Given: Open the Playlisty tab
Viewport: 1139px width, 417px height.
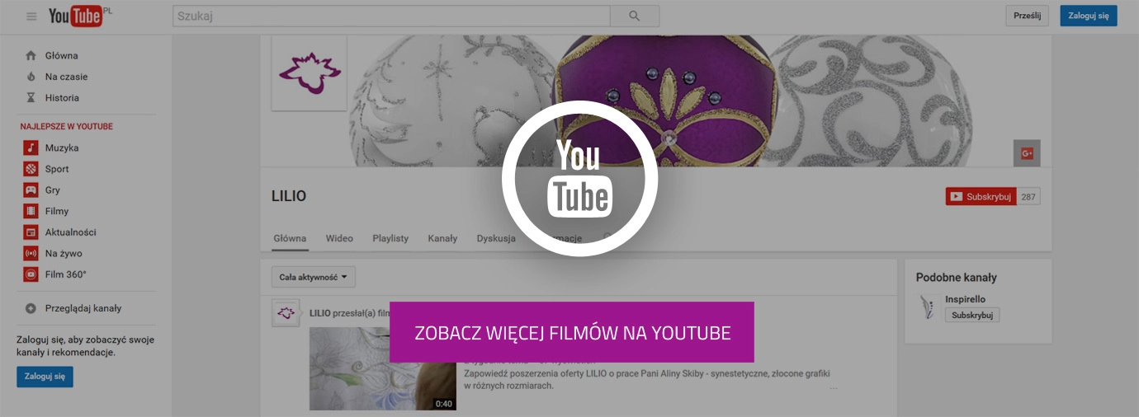Looking at the screenshot, I should point(390,238).
